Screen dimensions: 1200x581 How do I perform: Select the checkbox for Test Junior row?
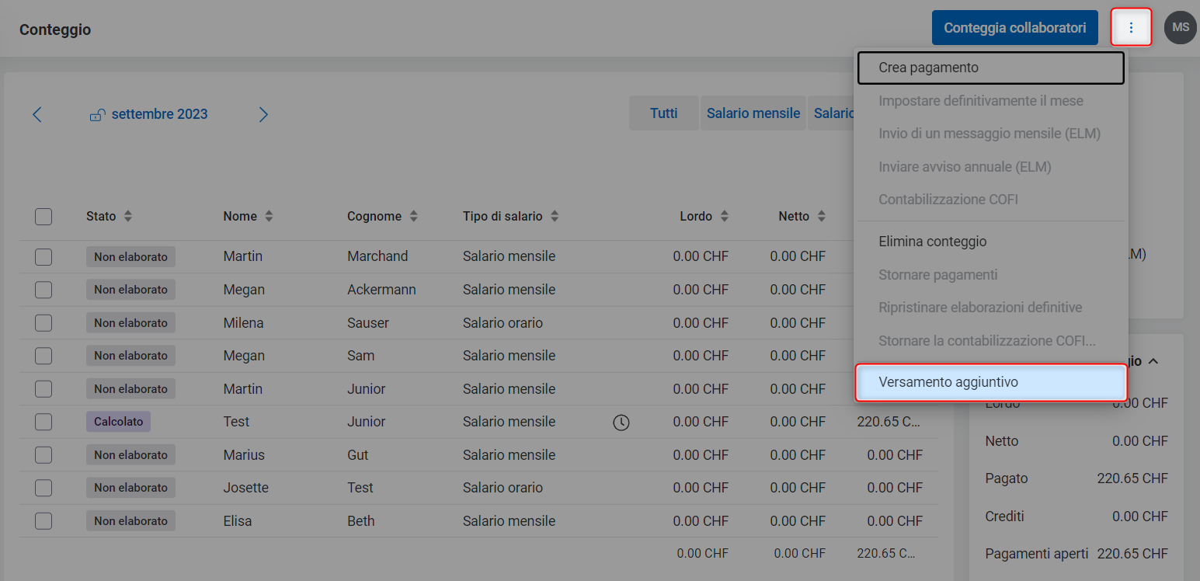click(x=43, y=422)
